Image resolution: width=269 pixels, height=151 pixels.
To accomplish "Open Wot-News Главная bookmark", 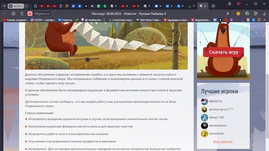I will [148, 20].
